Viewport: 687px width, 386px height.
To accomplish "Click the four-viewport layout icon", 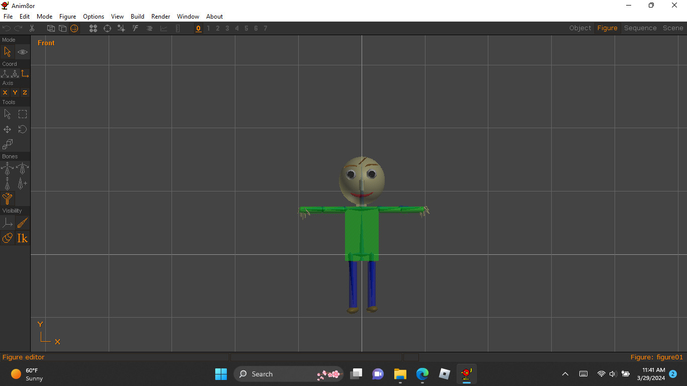I will coord(93,28).
